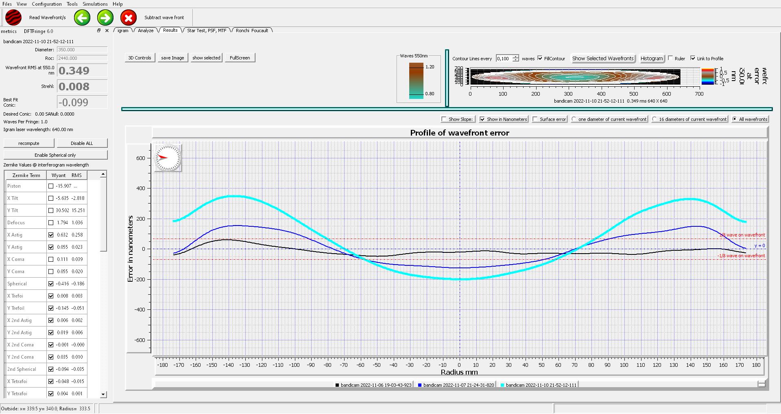Click the compass dial in the profile plot
The height and width of the screenshot is (414, 781).
[x=168, y=158]
